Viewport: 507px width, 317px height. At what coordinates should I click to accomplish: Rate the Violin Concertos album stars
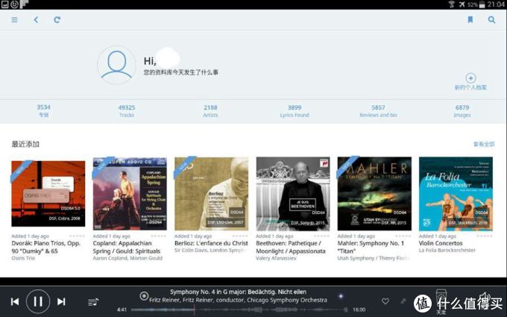(485, 236)
